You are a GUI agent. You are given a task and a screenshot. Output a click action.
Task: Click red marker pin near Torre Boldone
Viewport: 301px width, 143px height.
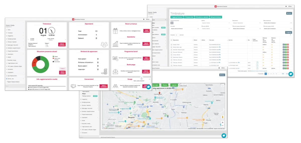160,92
